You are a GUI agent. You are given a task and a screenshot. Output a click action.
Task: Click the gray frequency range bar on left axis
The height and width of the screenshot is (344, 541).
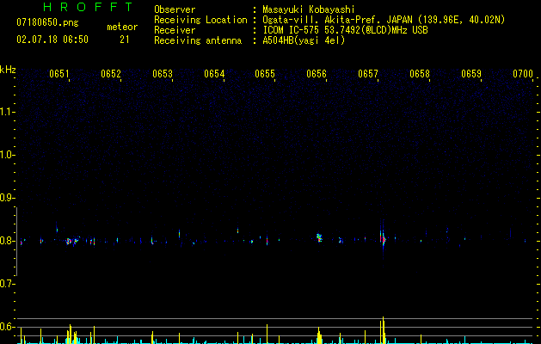pyautogui.click(x=16, y=242)
